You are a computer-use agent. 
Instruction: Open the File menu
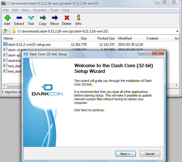[x=6, y=10]
